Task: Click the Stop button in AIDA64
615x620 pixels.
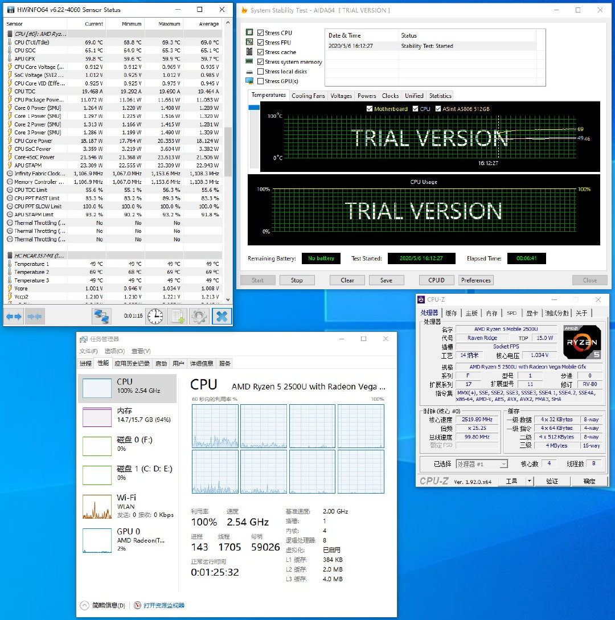Action: [297, 280]
